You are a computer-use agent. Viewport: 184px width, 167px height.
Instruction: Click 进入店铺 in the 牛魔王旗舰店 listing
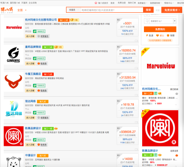pos(30,91)
